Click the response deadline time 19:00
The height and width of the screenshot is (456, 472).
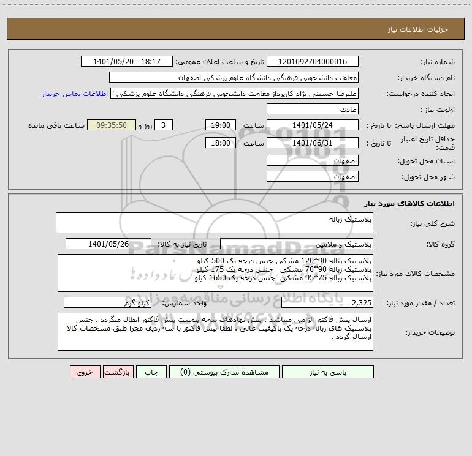pyautogui.click(x=220, y=125)
